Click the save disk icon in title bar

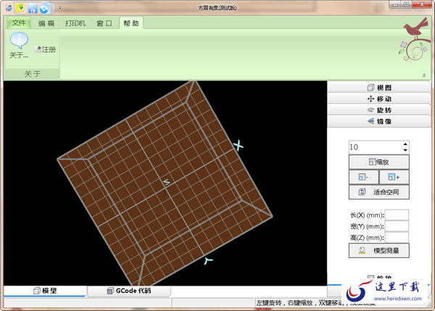tap(33, 8)
